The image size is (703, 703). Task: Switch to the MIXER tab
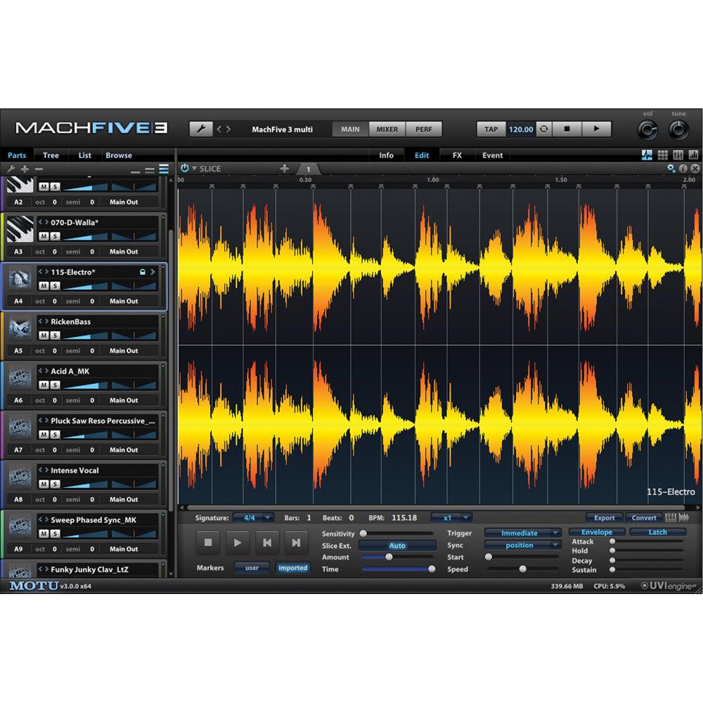386,129
